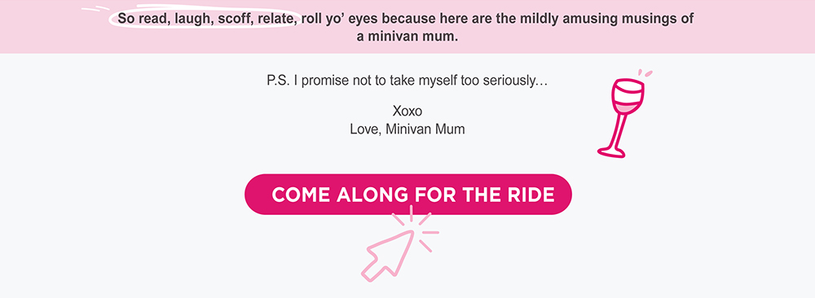The image size is (815, 298).
Task: Click the 'a minivan mum.' heading line
Action: pos(407,37)
